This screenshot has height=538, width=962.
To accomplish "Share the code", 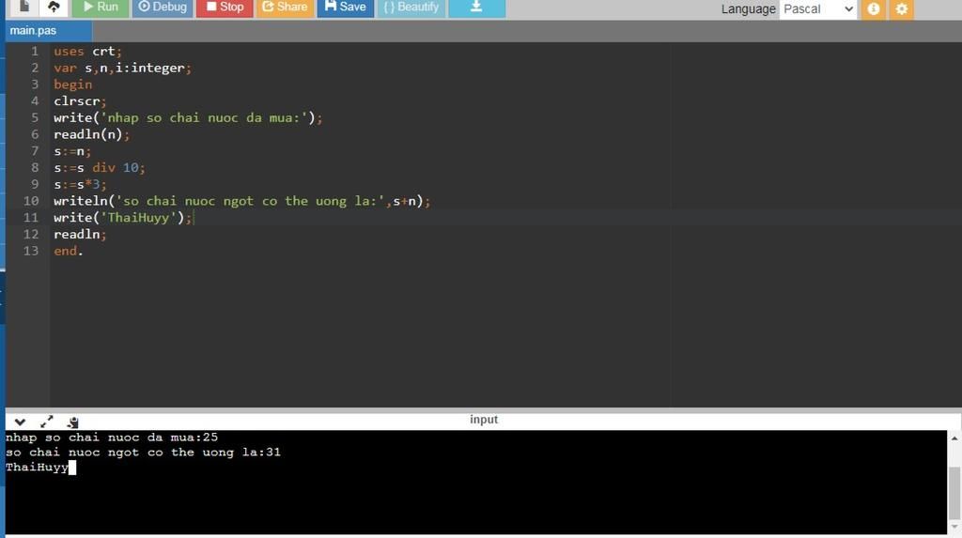I will pos(285,8).
